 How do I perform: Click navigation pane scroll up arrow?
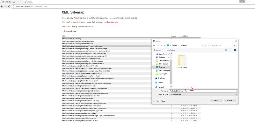click(x=171, y=53)
